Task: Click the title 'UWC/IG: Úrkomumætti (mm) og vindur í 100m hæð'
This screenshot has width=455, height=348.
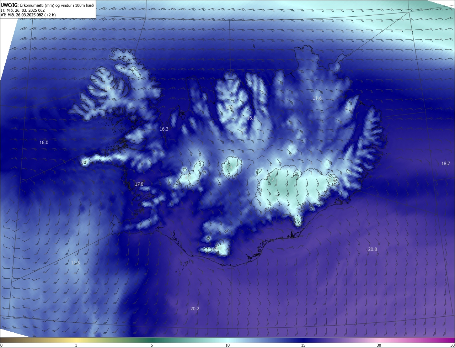Action: pos(47,5)
